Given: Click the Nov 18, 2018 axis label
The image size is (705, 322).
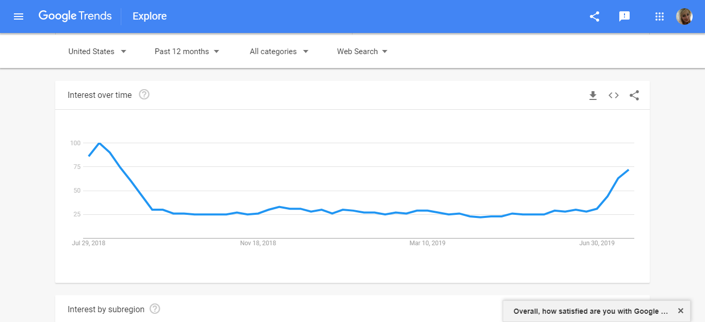Looking at the screenshot, I should [258, 243].
